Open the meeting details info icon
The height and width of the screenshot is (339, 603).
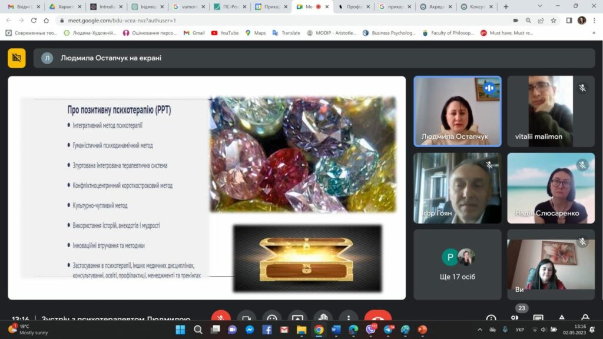491,318
